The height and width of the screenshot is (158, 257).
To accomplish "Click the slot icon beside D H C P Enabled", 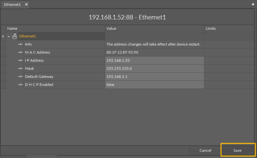I will [x=21, y=84].
